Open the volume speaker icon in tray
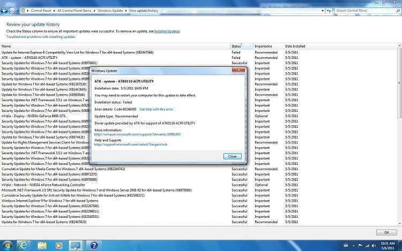402x251 pixels. pos(374,246)
